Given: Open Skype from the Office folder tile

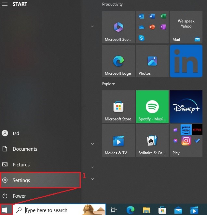Looking at the screenshot, I should point(141,38).
